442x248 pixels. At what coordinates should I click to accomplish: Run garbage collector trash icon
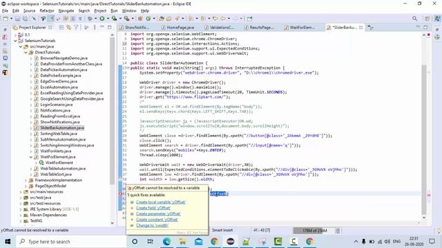pos(338,231)
